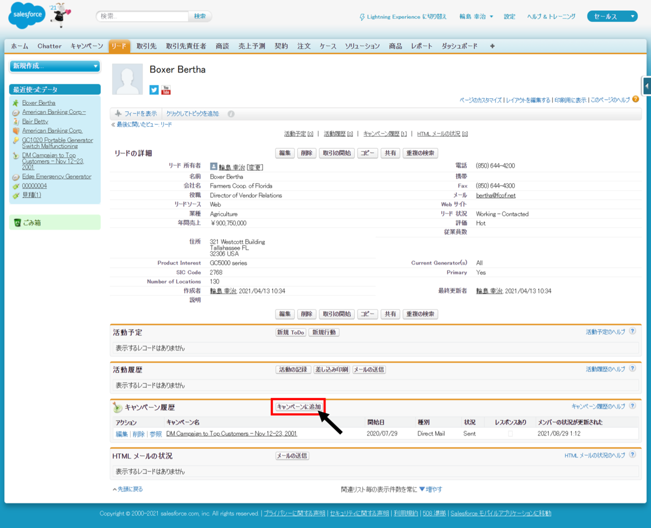The image size is (651, 528).
Task: Click the bertha@fcof.net email link
Action: 496,195
